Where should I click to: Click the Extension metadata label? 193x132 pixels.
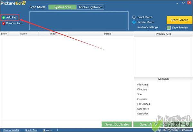click(x=142, y=99)
